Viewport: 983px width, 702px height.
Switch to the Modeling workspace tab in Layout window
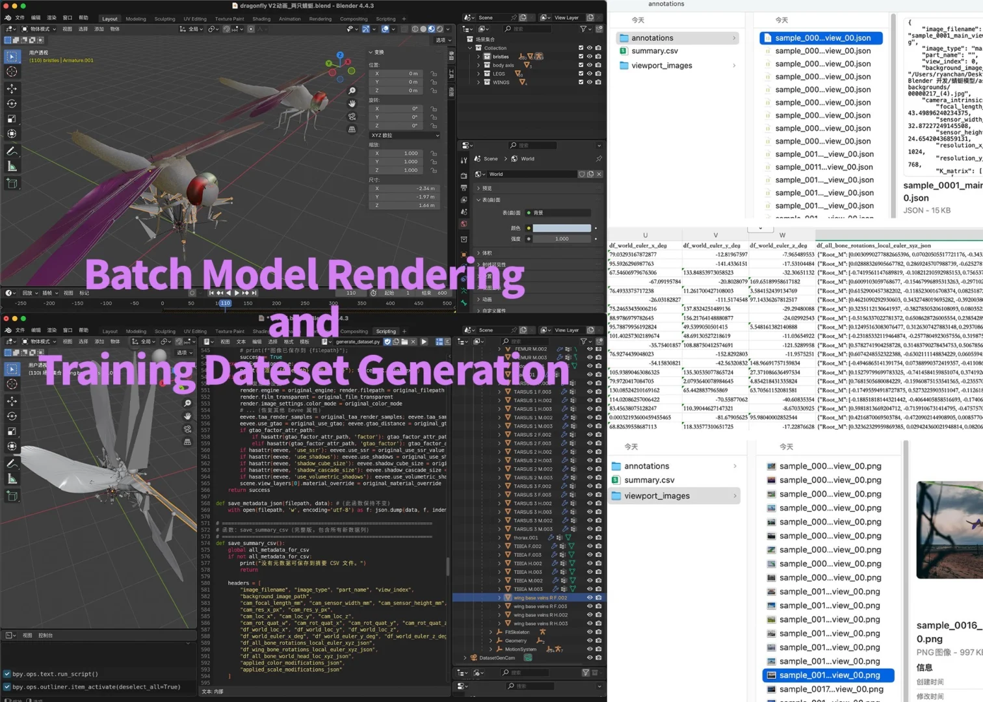pyautogui.click(x=136, y=19)
